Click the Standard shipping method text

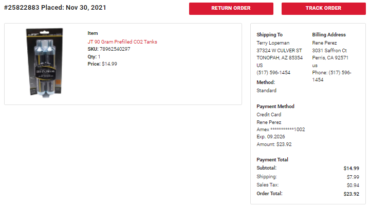266,91
